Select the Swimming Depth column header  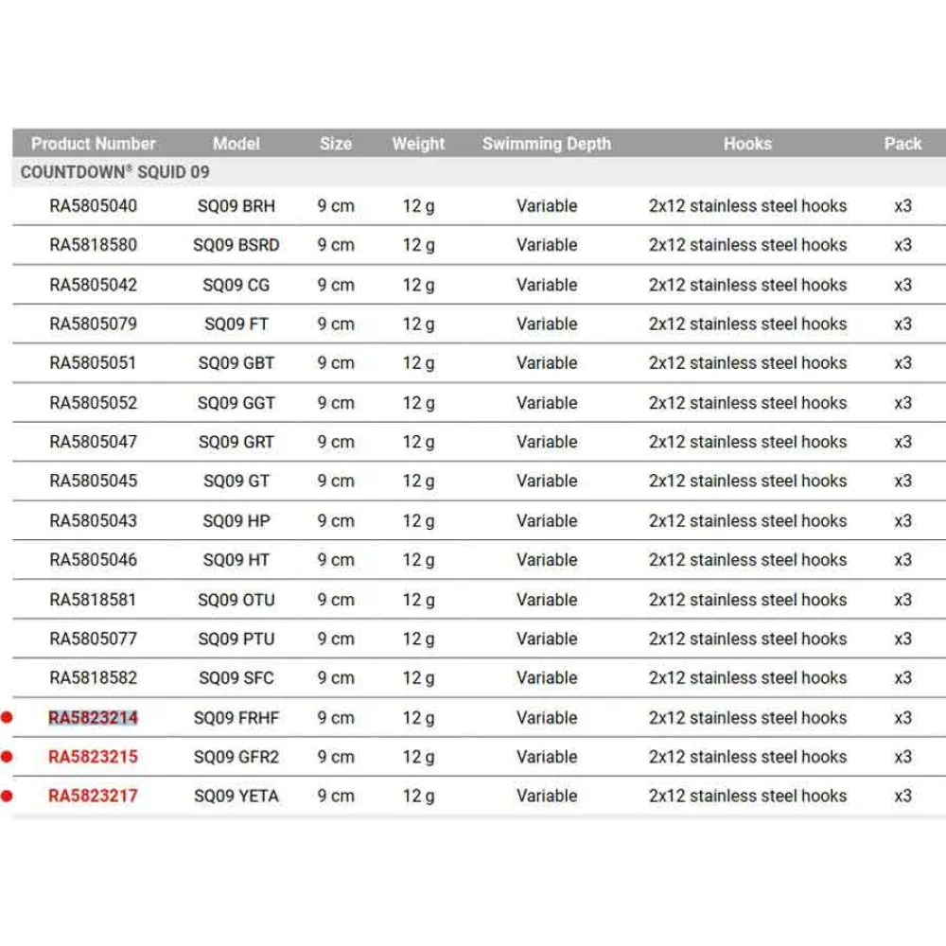click(x=547, y=144)
